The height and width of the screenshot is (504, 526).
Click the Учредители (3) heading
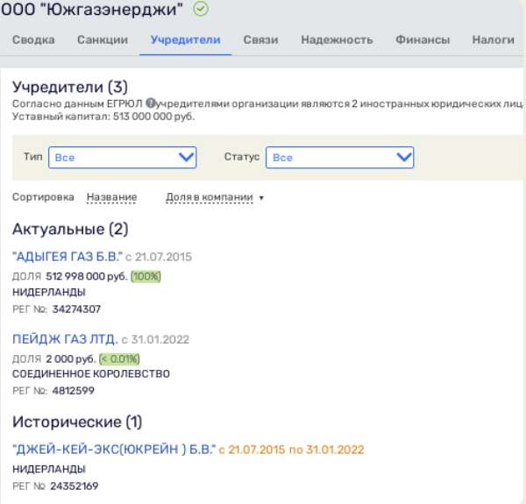[x=70, y=87]
